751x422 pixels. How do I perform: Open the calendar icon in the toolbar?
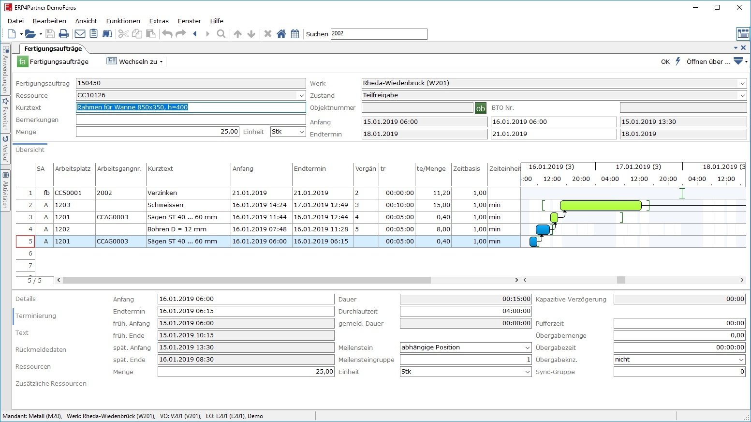coord(295,34)
